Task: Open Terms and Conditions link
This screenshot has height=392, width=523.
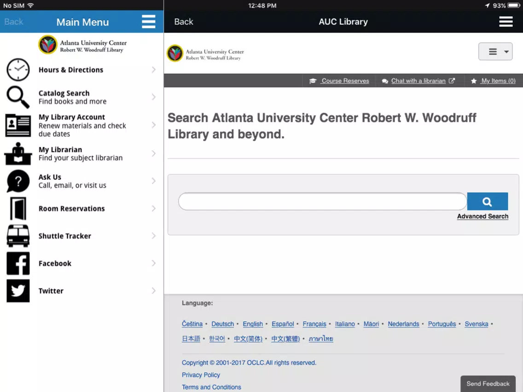Action: point(211,387)
